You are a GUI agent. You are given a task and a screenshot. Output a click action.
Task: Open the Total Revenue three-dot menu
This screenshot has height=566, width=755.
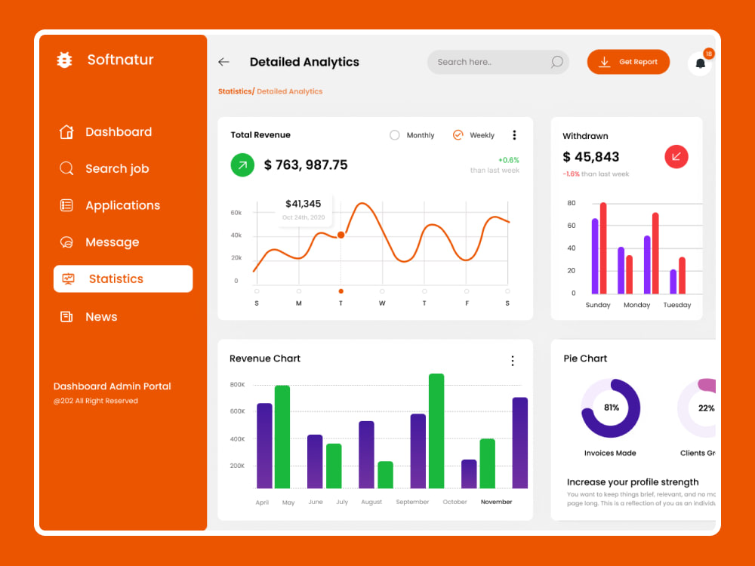pyautogui.click(x=514, y=135)
